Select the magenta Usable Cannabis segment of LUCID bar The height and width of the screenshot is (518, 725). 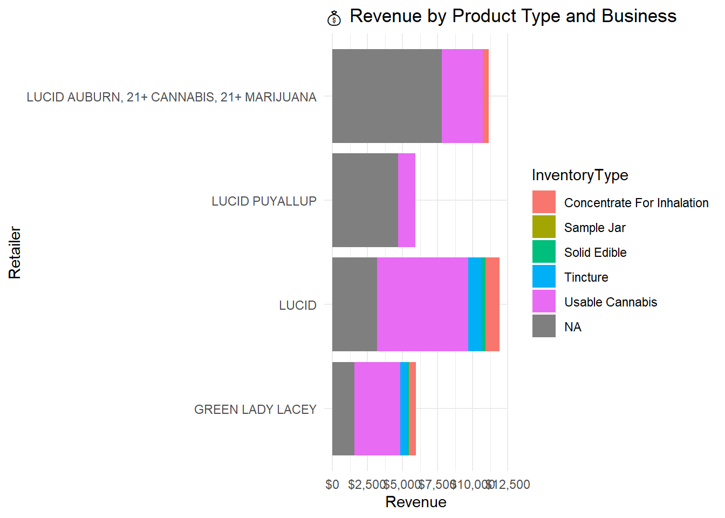pyautogui.click(x=422, y=304)
